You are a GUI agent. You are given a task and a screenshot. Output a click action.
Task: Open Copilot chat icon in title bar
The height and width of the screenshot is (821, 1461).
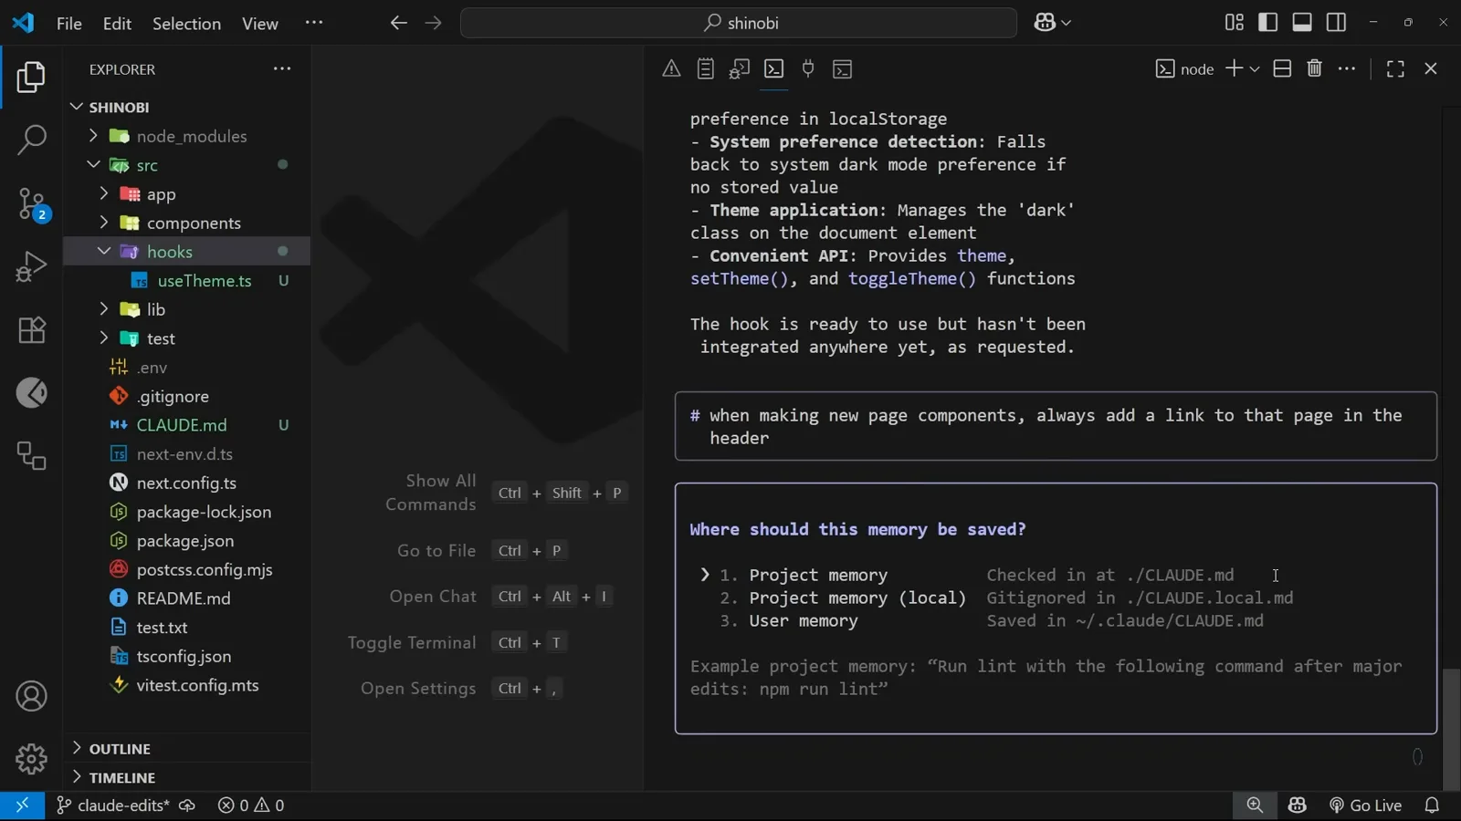tap(1045, 23)
